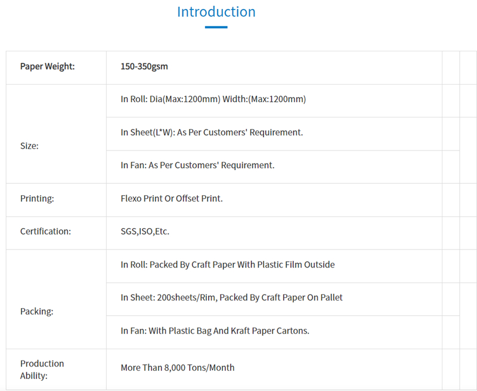Click With Plastic Bag And Kraft Paper Cartons

click(215, 331)
